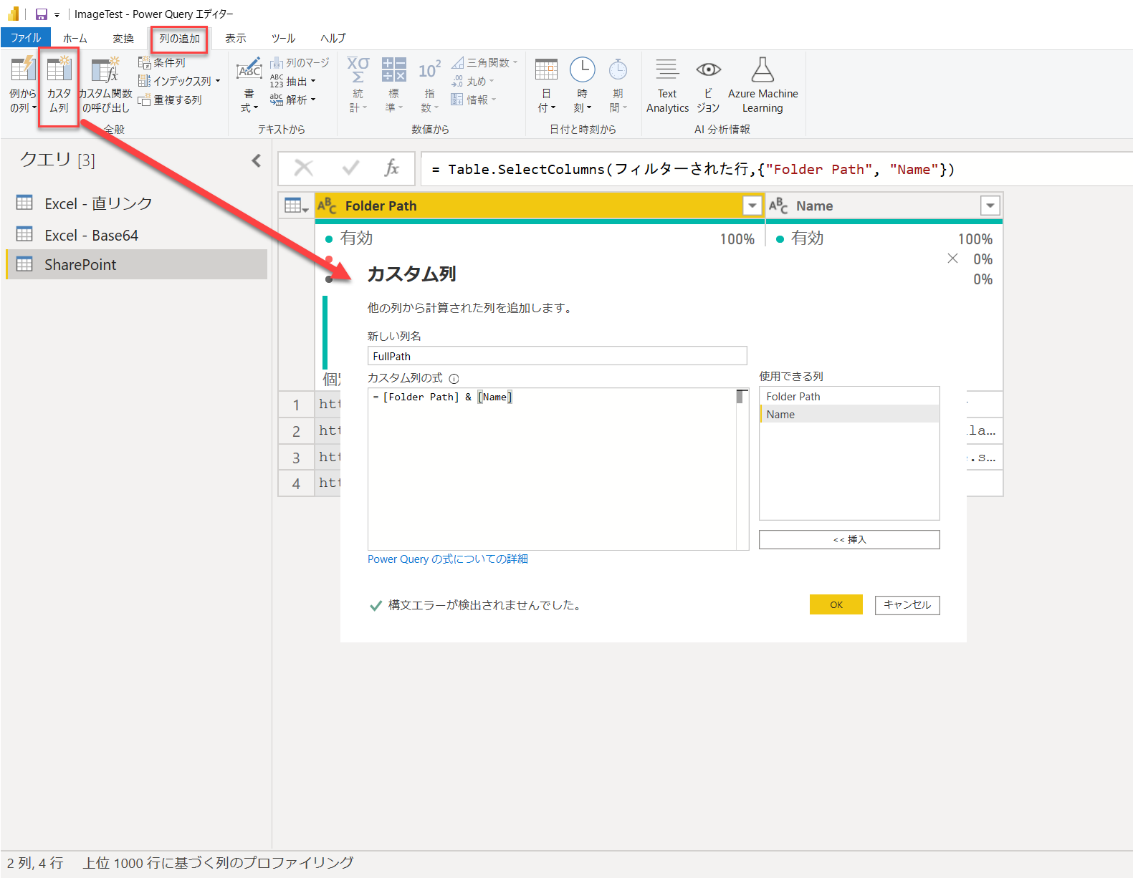Open the File (ファイル) tab
1133x878 pixels.
pos(26,38)
